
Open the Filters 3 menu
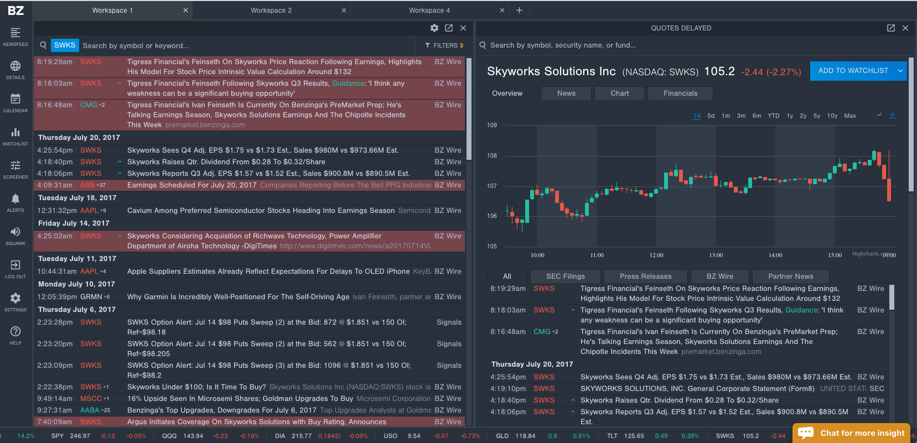pos(444,45)
